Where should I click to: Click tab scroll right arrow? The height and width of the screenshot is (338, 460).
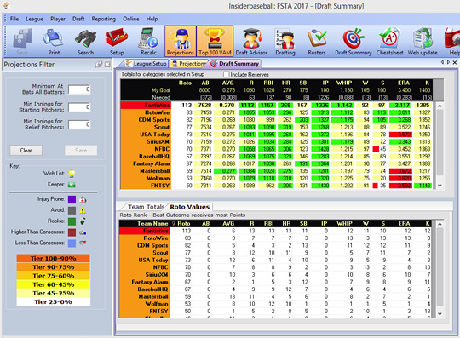click(448, 62)
